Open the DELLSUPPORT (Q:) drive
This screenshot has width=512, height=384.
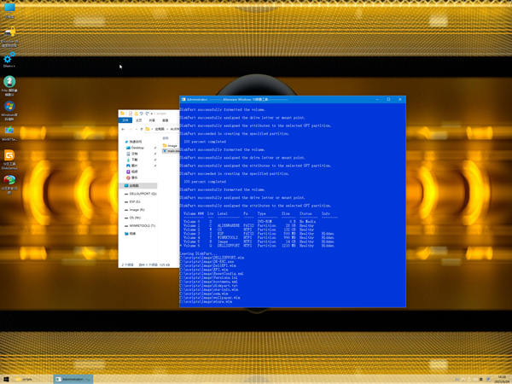(141, 194)
